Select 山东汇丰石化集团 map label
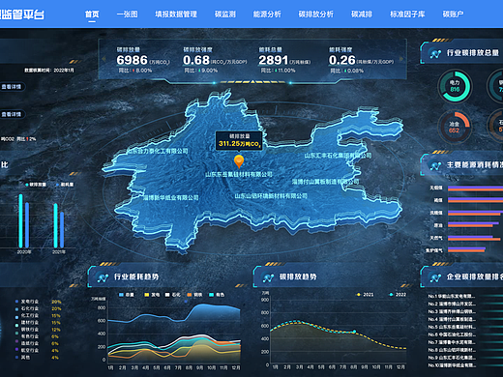The width and height of the screenshot is (503, 377). (x=338, y=156)
